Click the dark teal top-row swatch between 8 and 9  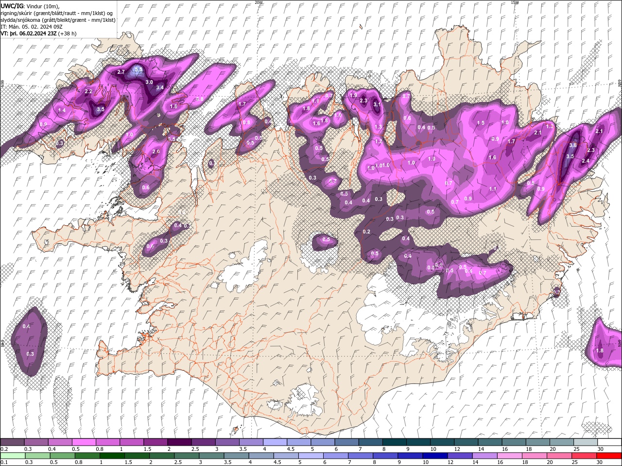(394, 442)
